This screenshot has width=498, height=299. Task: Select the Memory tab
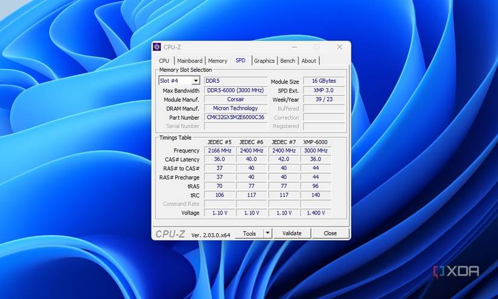pos(217,60)
